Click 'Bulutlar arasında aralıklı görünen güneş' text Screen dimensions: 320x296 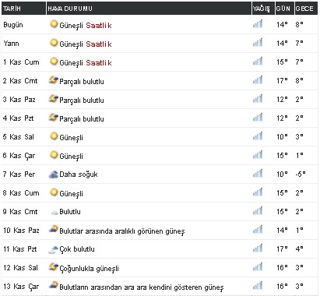click(x=122, y=231)
